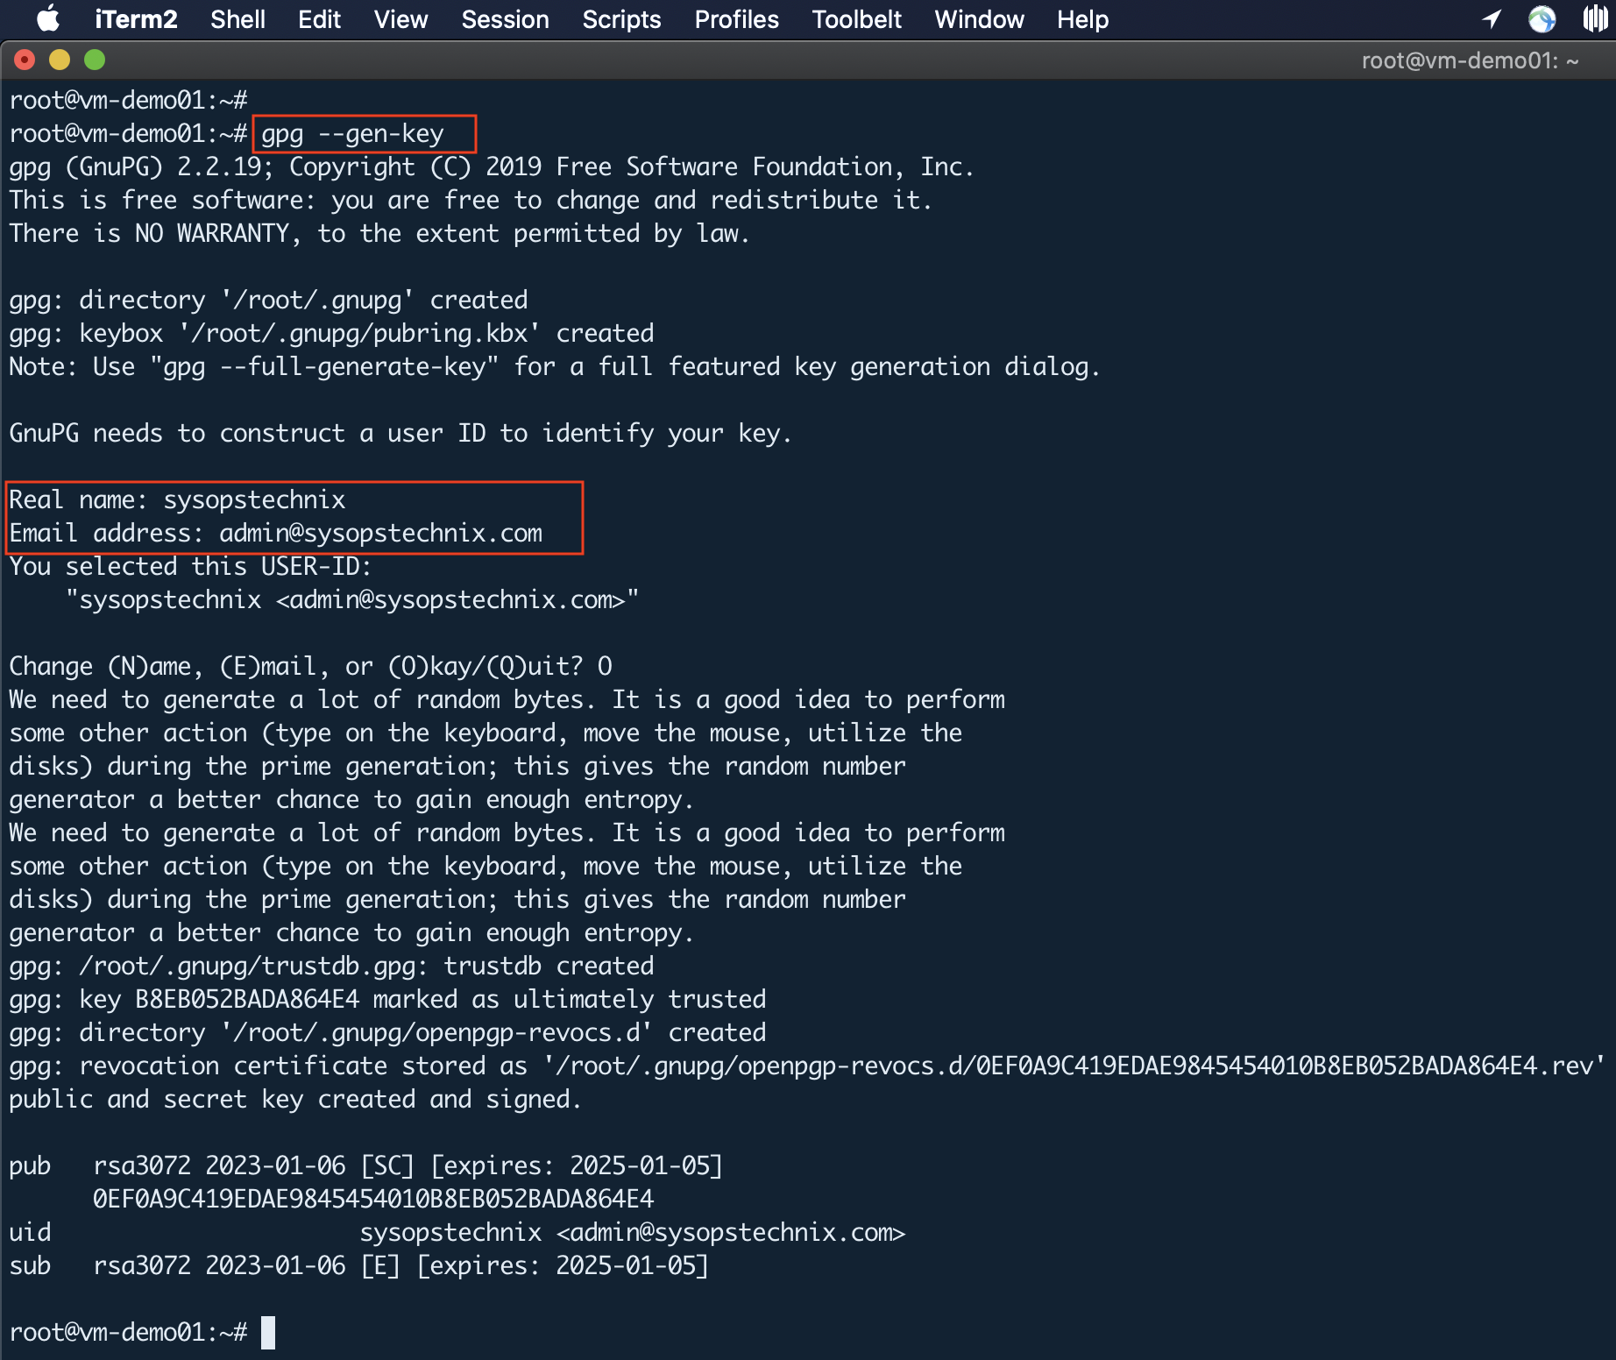Click 'key B8EB052BADA864E4 marked as ultimately trusted'
Image resolution: width=1616 pixels, height=1360 pixels.
click(x=387, y=1000)
